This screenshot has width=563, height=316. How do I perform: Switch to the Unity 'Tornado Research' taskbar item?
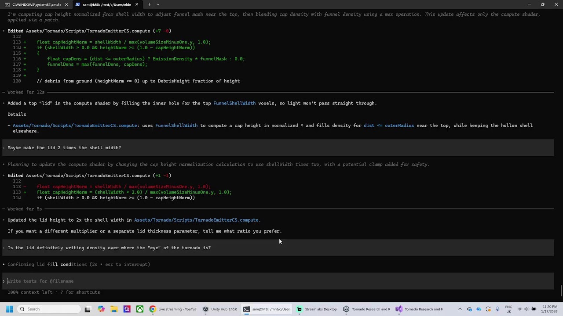pyautogui.click(x=366, y=309)
